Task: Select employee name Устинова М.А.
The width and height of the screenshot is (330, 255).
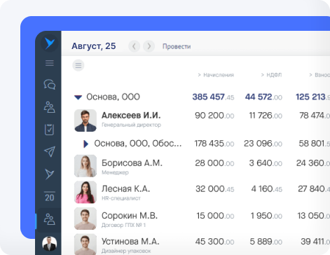Action: (130, 242)
